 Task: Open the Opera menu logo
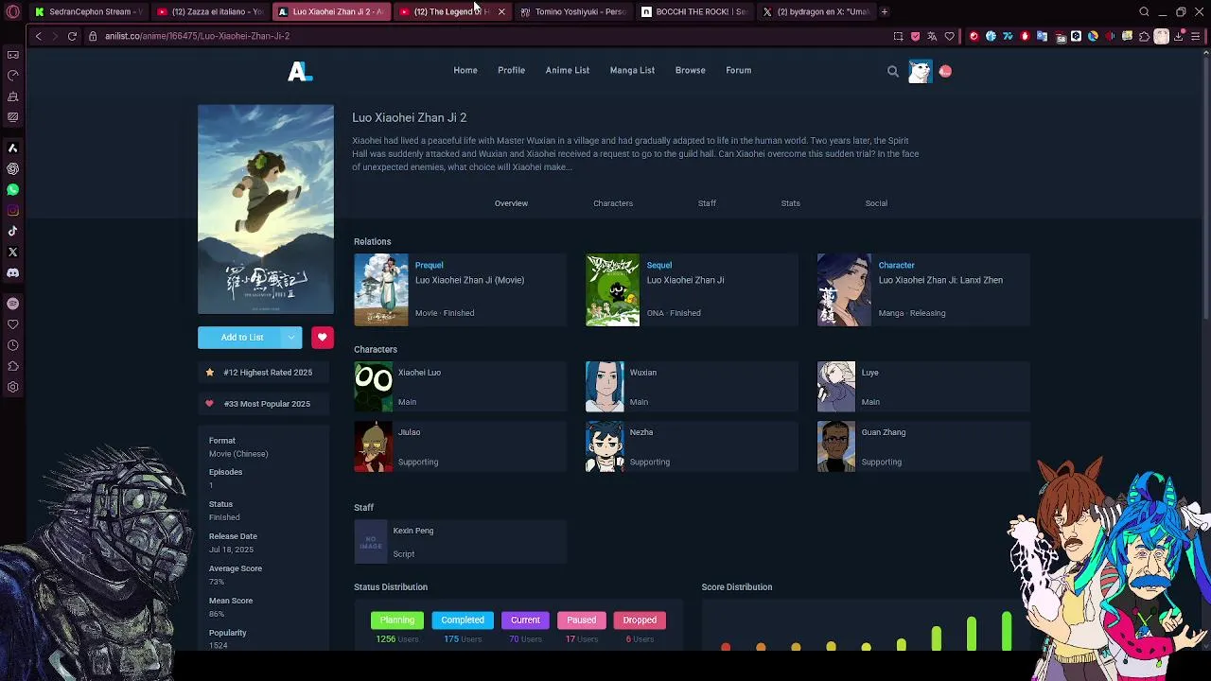coord(12,11)
